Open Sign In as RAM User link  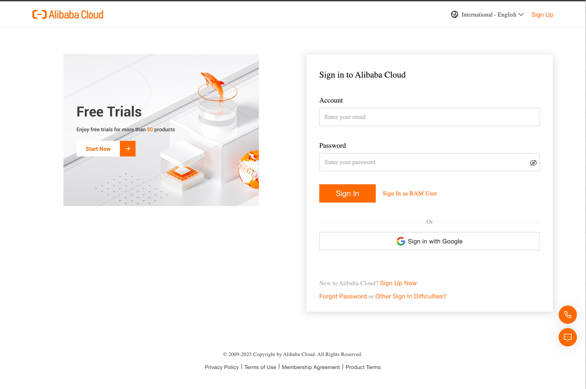click(410, 193)
